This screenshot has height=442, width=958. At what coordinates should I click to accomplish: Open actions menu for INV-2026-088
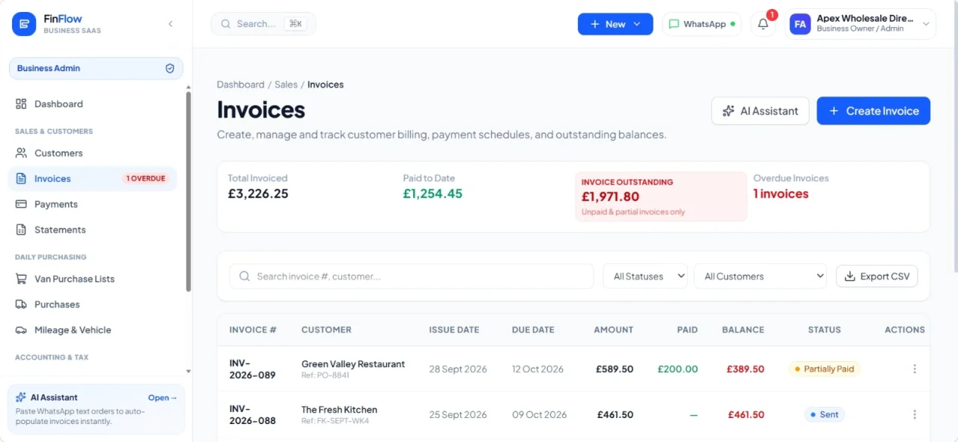(915, 415)
